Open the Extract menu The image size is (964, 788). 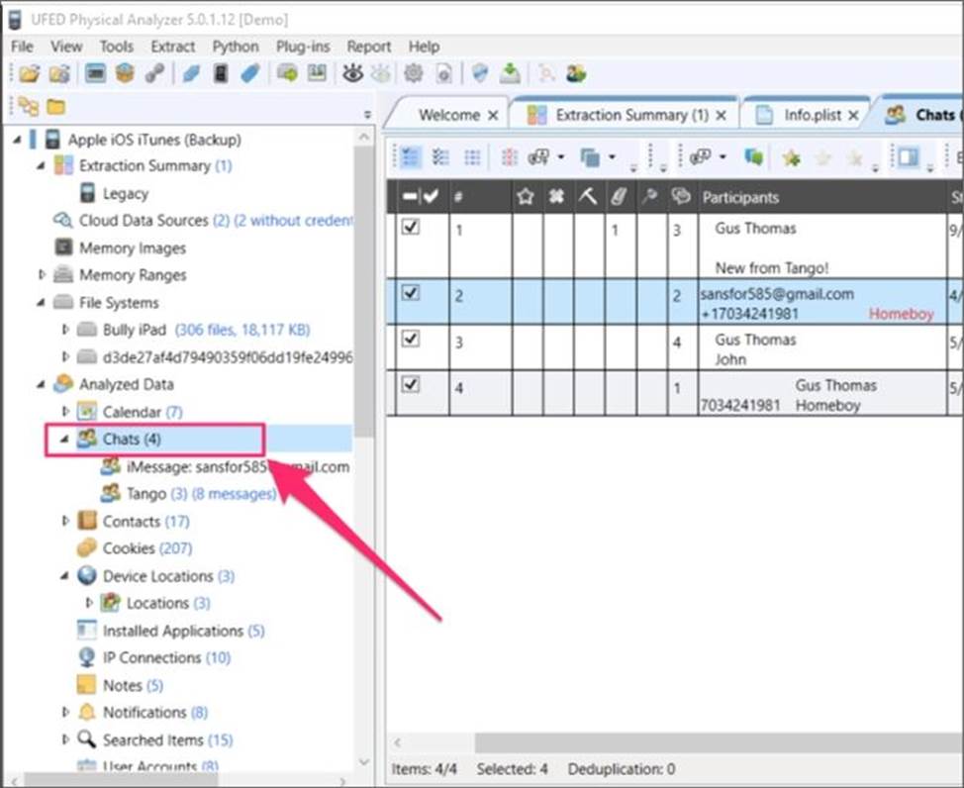coord(172,47)
